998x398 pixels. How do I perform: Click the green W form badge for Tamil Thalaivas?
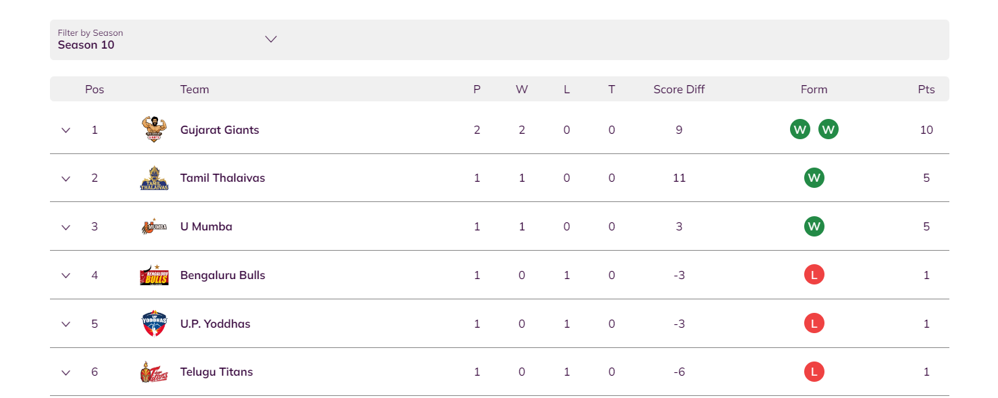pos(814,178)
